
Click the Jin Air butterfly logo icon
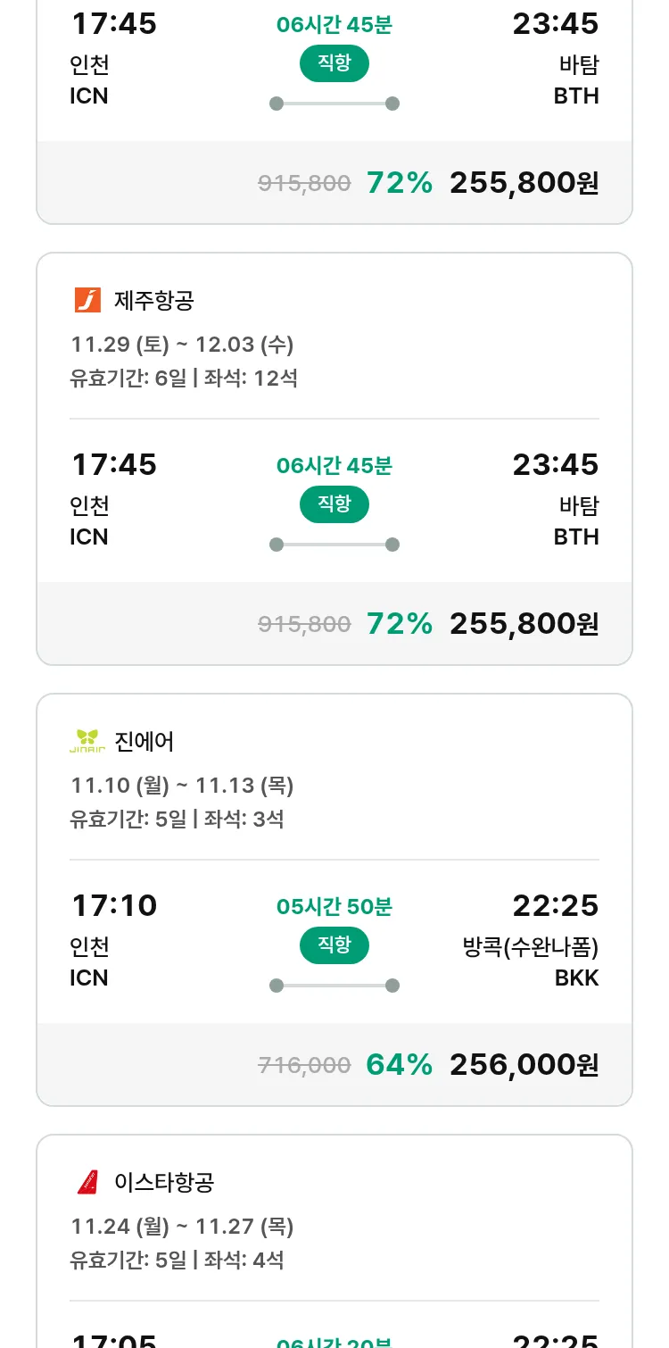[x=87, y=741]
